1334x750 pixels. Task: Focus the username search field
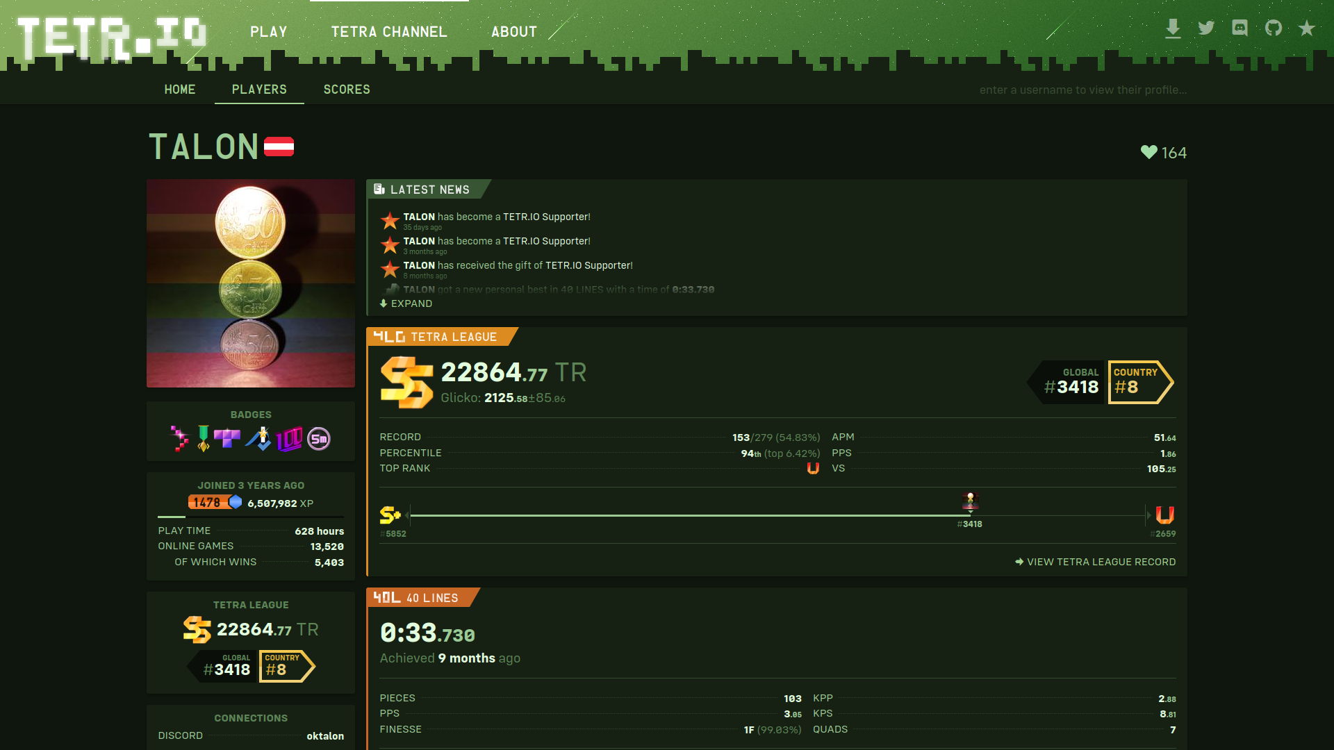pos(1082,90)
